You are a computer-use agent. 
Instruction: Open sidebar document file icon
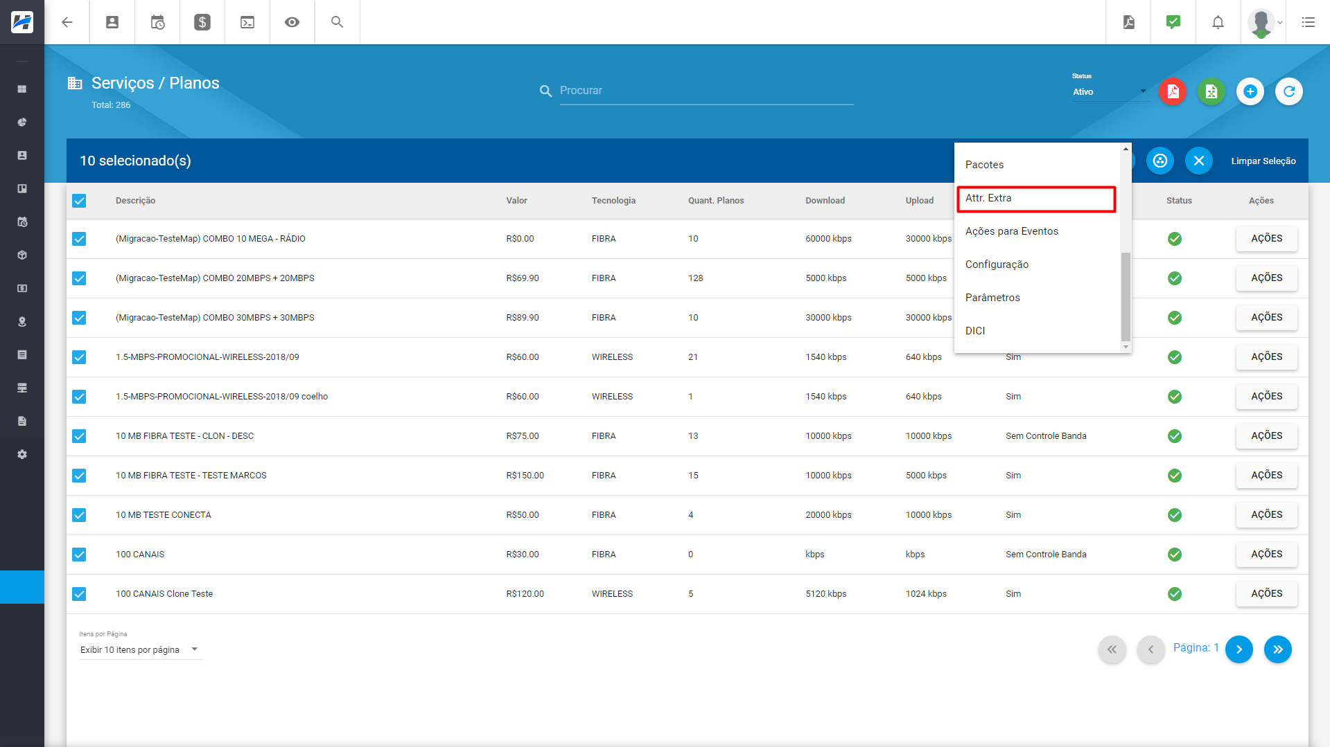22,422
